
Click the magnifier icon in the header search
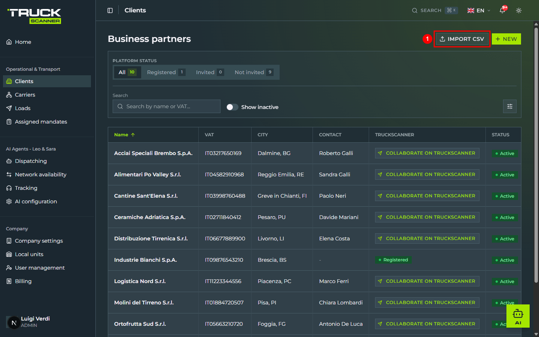[415, 10]
